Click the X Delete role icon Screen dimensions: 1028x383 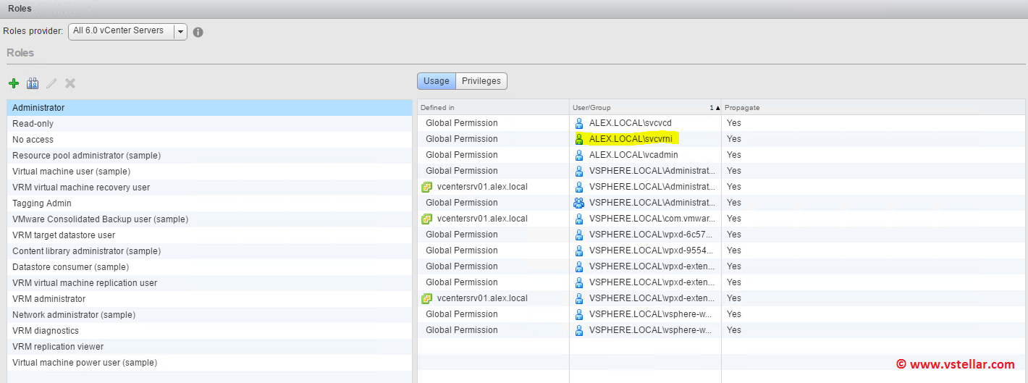[x=70, y=83]
